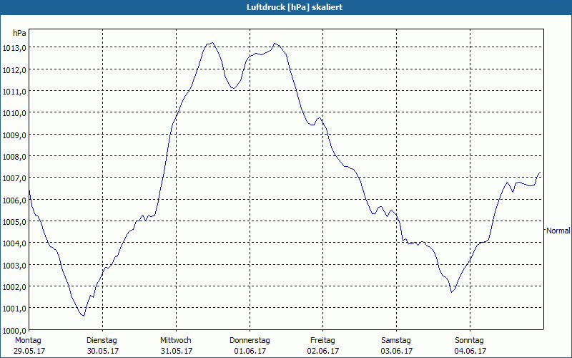Click the 1004,0 axis value
This screenshot has width=572, height=358.
pos(14,243)
